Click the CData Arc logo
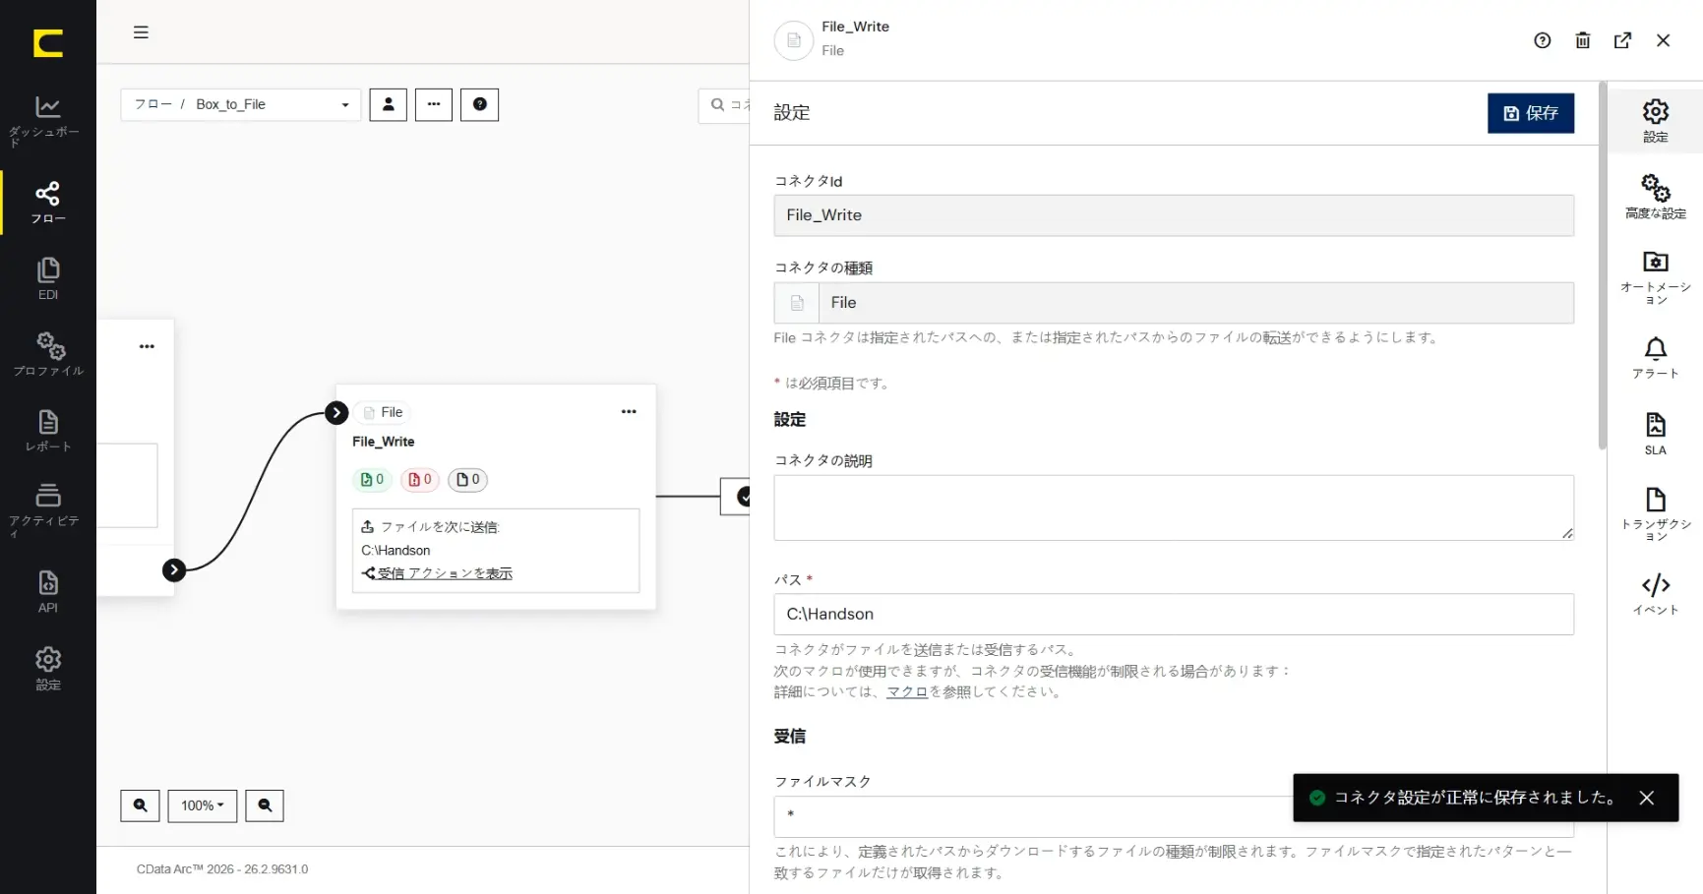Screen dimensions: 1703x894 [47, 43]
